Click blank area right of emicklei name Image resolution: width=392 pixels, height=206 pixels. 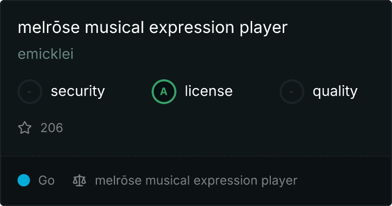[206, 54]
